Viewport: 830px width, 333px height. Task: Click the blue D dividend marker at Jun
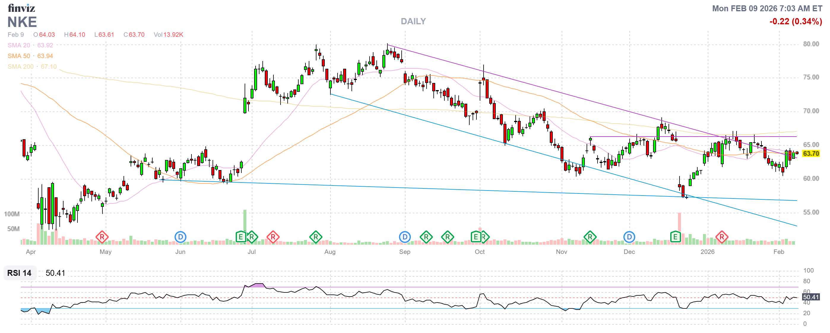(180, 237)
